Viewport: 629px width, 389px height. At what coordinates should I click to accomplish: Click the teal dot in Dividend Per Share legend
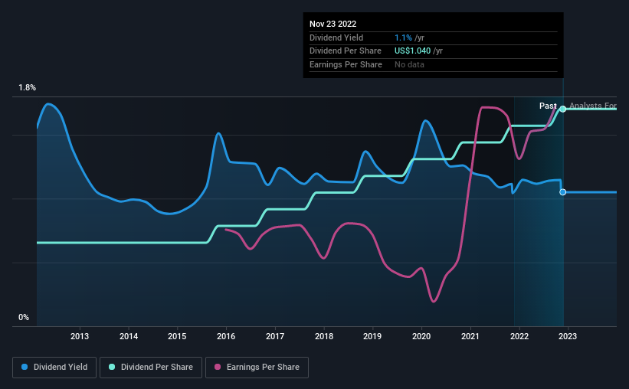[x=113, y=368]
